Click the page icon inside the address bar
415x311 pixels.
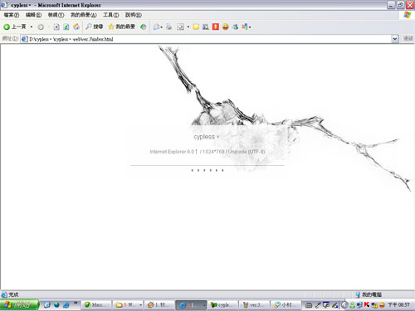pyautogui.click(x=25, y=39)
